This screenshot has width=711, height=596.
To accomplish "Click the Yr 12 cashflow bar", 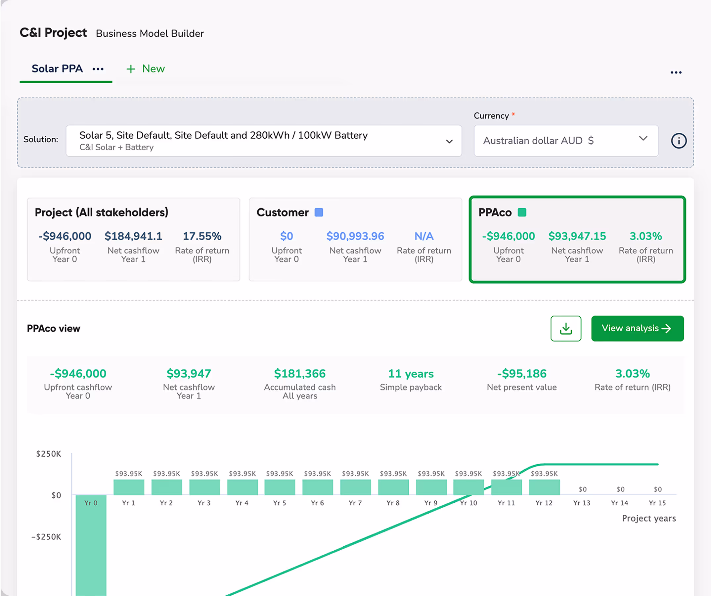I will [544, 487].
